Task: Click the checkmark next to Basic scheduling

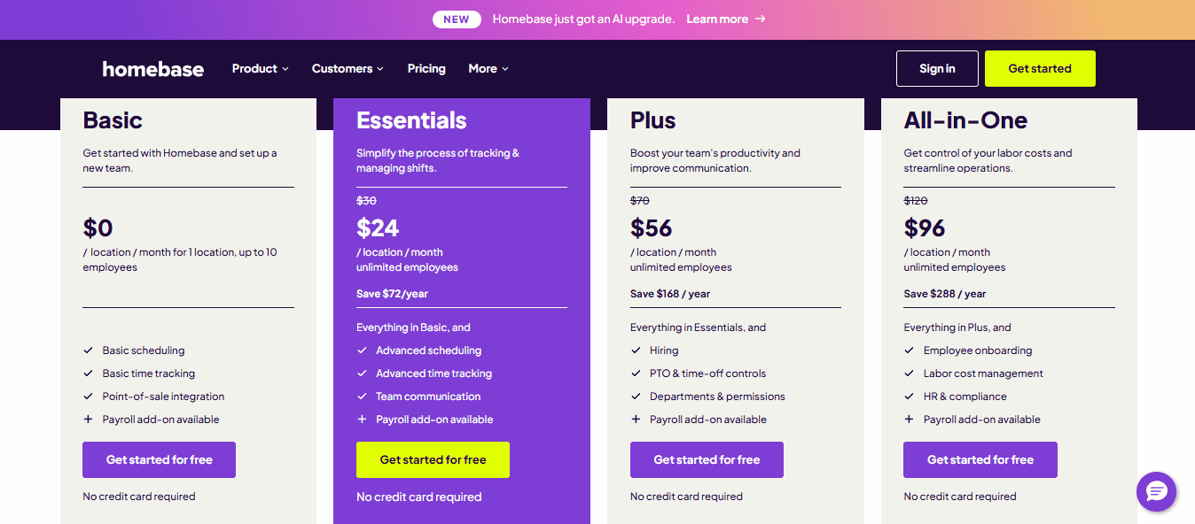Action: (x=88, y=351)
